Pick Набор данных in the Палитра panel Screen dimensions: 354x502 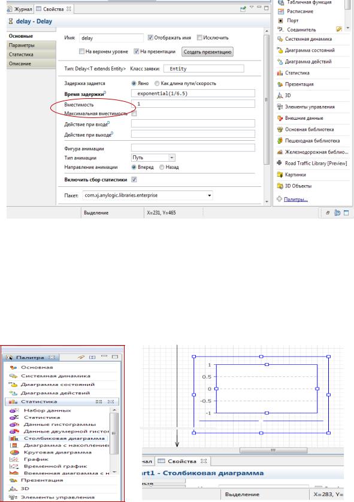pyautogui.click(x=47, y=410)
